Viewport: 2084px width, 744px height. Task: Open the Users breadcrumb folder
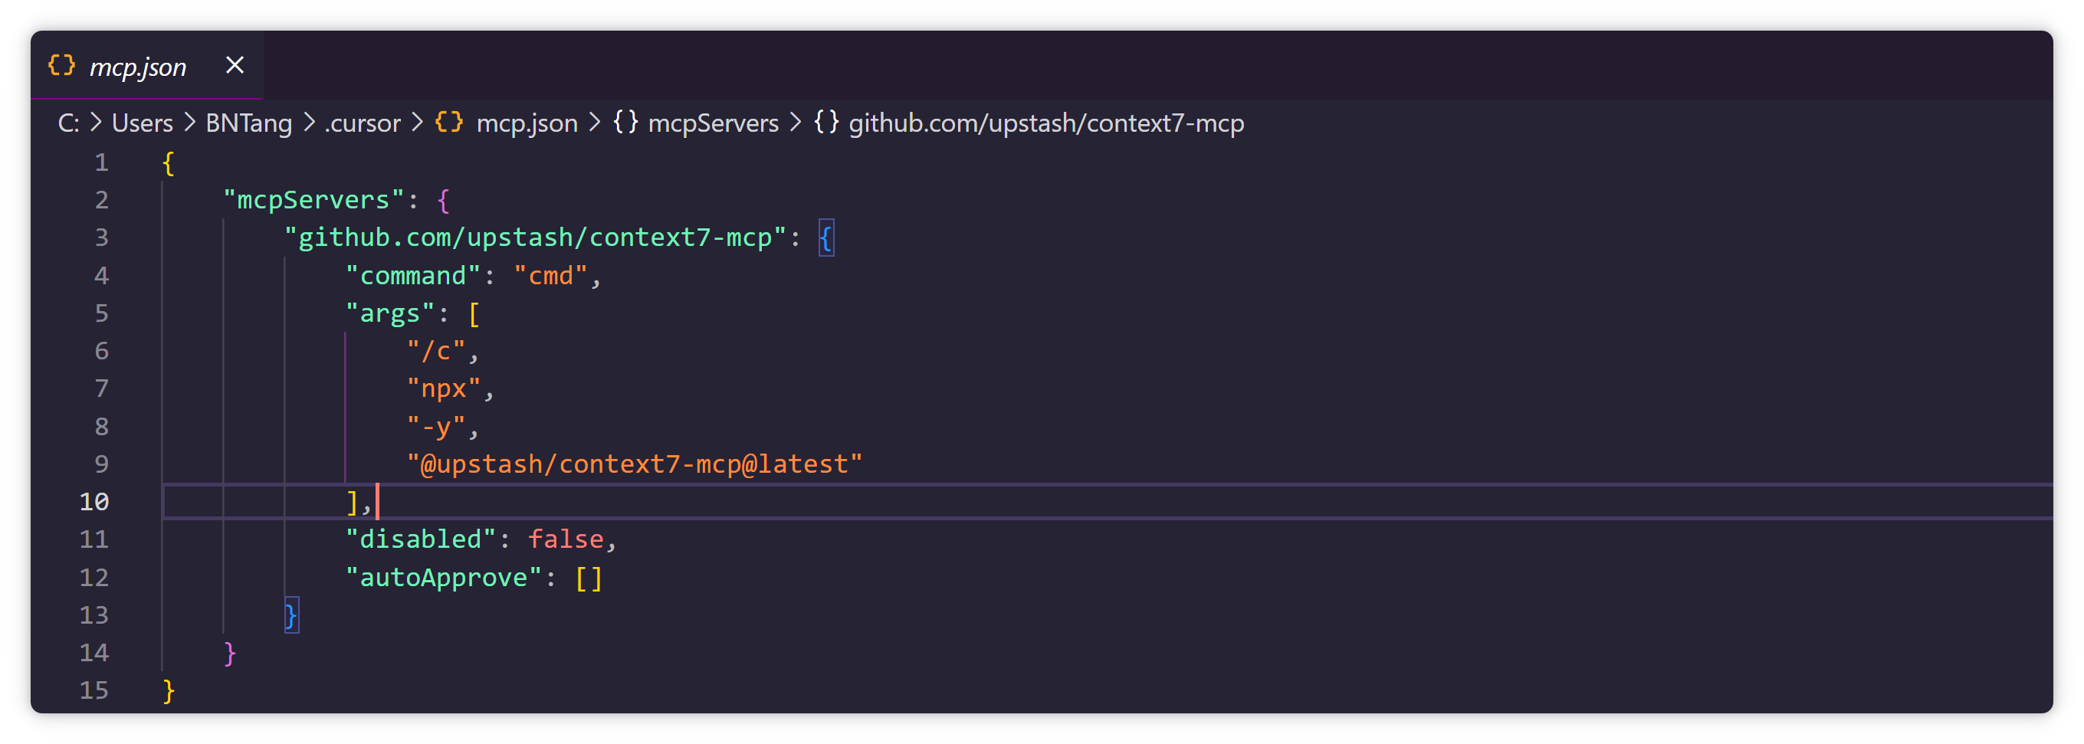(x=143, y=123)
